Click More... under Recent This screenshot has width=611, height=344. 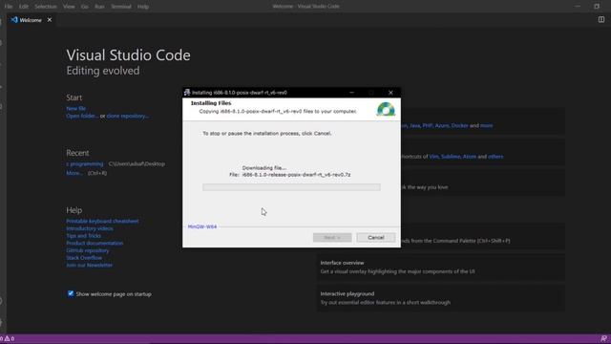click(74, 173)
